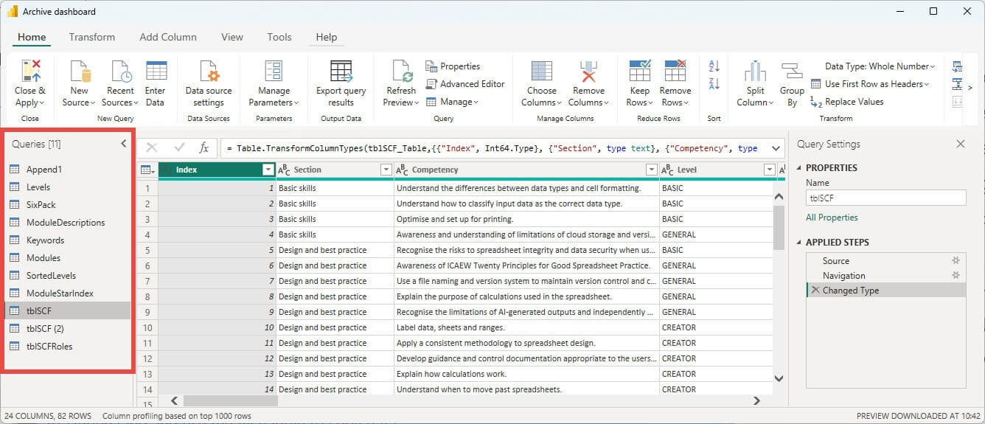Select the Home tab
This screenshot has width=985, height=424.
point(32,37)
